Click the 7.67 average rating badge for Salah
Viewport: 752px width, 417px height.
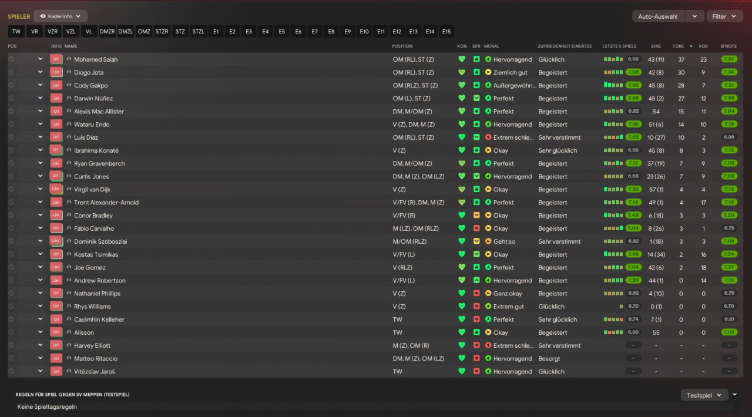[x=729, y=59]
